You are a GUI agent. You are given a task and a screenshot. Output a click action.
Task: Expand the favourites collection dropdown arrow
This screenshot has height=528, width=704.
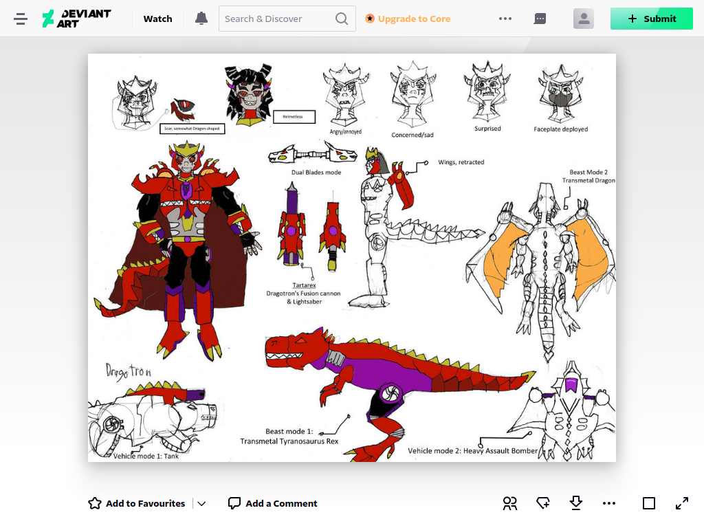tap(201, 504)
